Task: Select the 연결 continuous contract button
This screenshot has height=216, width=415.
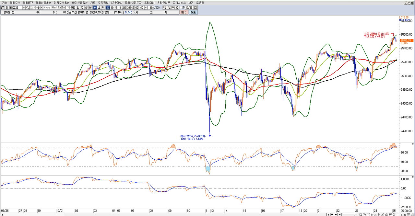Action: 73,7
